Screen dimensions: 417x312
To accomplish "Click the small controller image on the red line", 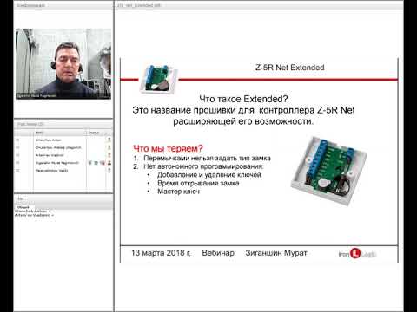I will 158,79.
